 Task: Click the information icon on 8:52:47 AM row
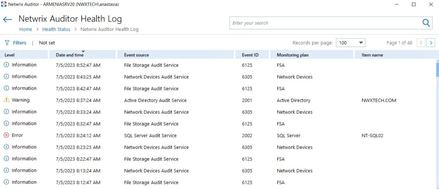[x=6, y=65]
